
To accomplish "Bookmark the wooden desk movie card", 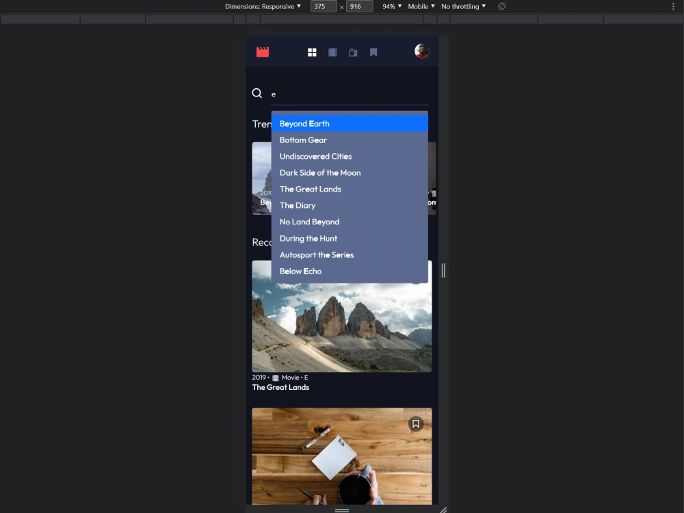I will tap(416, 423).
